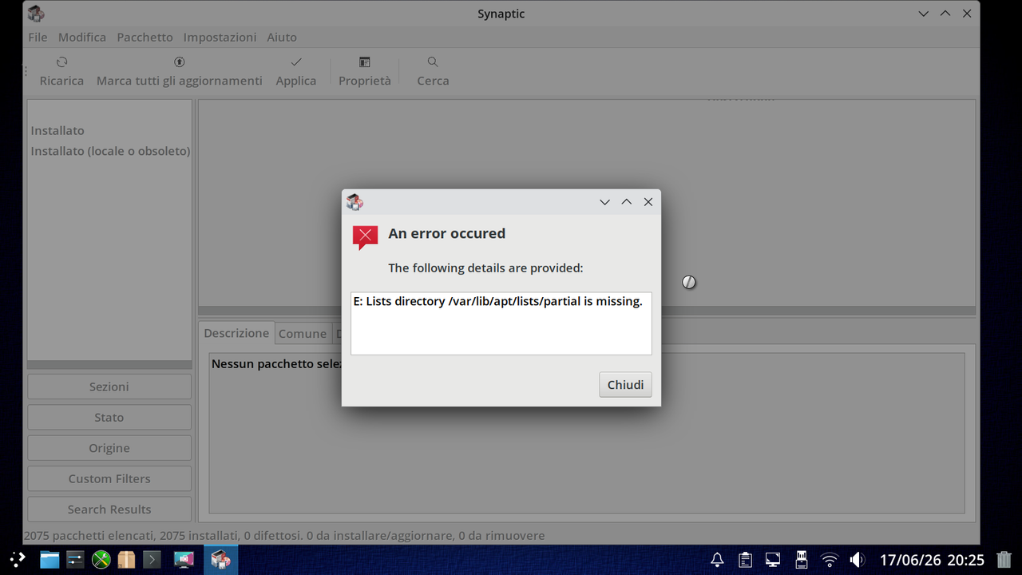Image resolution: width=1022 pixels, height=575 pixels.
Task: Click the Sezioni button
Action: point(109,387)
